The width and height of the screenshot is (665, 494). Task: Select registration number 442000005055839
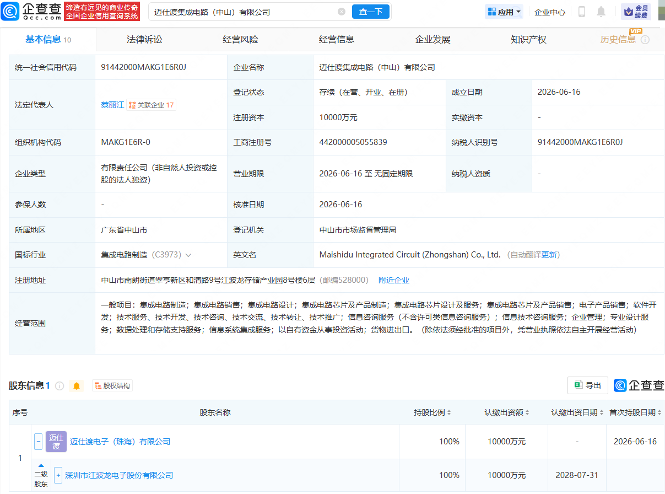coord(353,142)
